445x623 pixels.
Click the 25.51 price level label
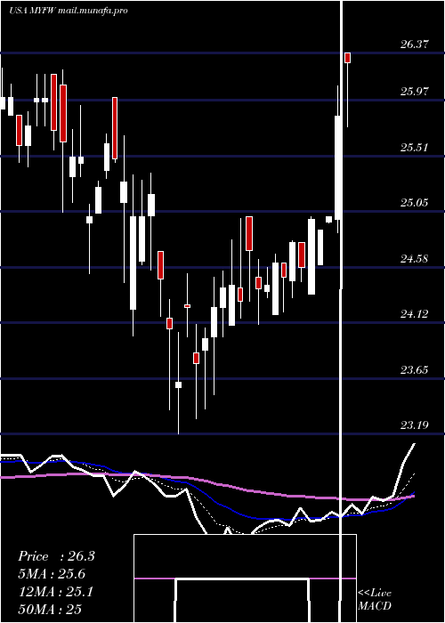(415, 148)
